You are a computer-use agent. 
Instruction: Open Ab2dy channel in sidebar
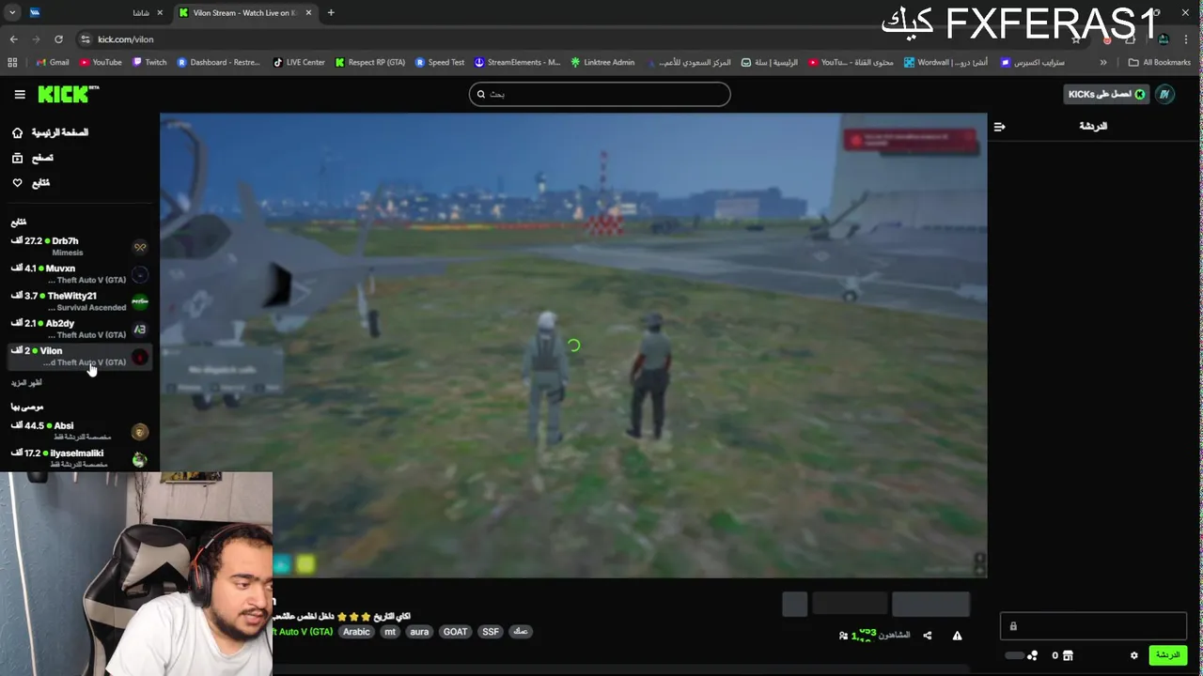80,329
